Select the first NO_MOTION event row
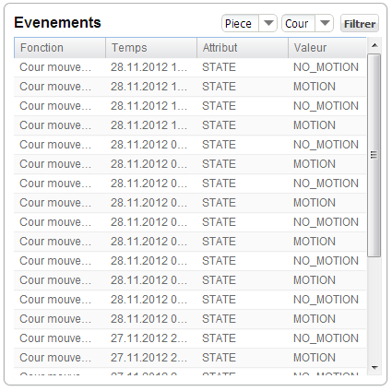This screenshot has height=391, width=392. [x=190, y=67]
